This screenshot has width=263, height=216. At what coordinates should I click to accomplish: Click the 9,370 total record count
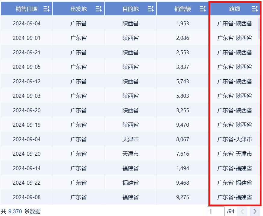pos(15,211)
